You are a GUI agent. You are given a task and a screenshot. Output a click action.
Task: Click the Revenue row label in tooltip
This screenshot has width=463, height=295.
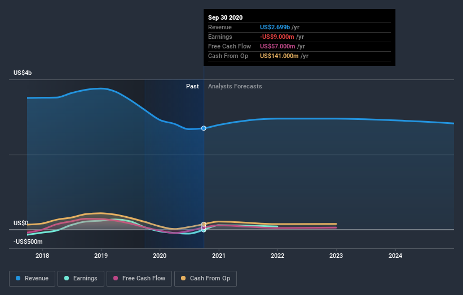click(x=220, y=27)
